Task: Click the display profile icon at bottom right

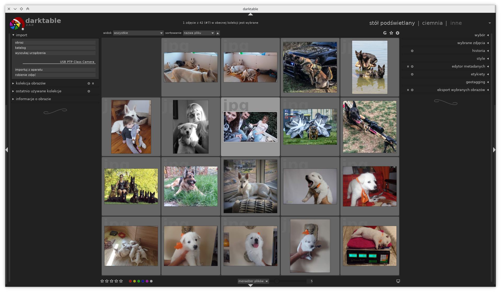Action: 398,281
